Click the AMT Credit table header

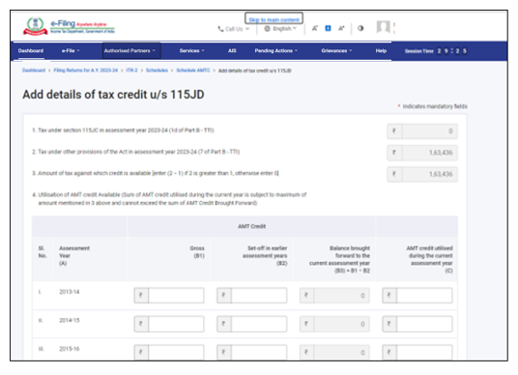(x=251, y=226)
